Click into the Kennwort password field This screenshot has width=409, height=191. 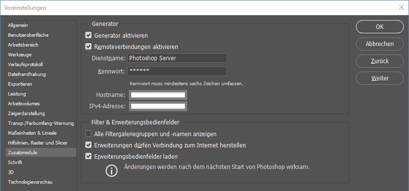click(x=177, y=71)
